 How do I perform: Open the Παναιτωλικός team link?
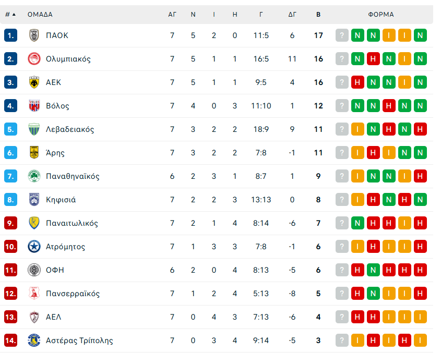point(71,223)
